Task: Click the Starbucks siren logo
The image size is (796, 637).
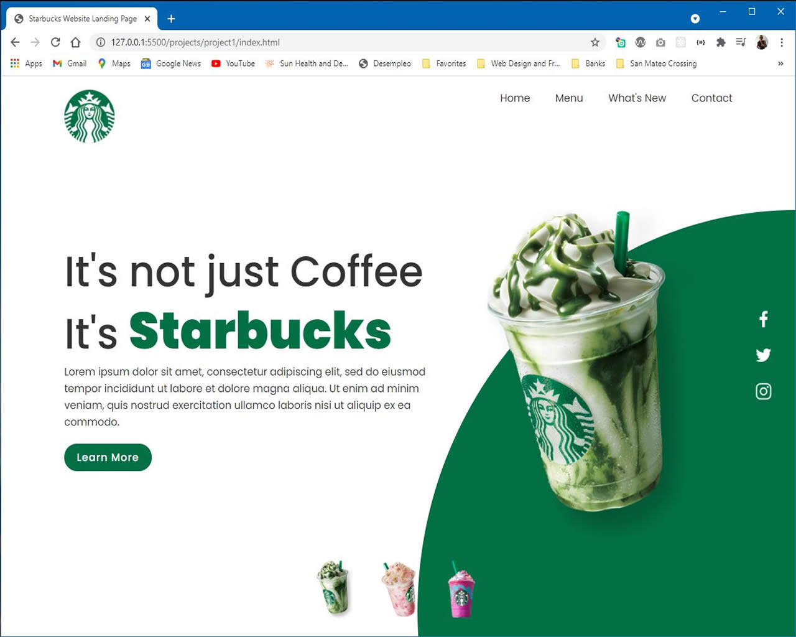Action: click(x=90, y=116)
